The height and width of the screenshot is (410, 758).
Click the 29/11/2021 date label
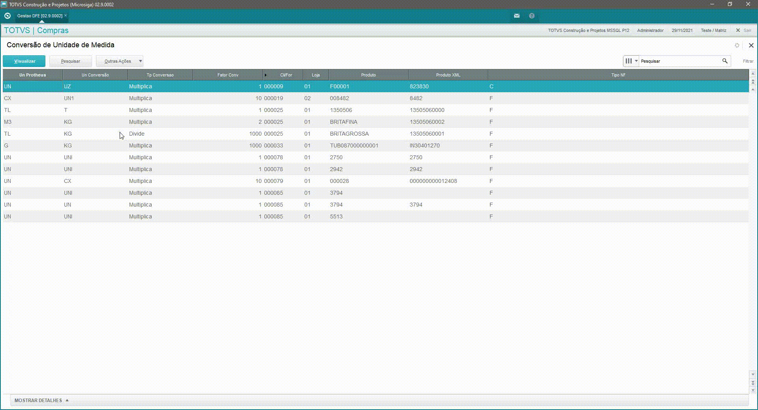click(682, 30)
